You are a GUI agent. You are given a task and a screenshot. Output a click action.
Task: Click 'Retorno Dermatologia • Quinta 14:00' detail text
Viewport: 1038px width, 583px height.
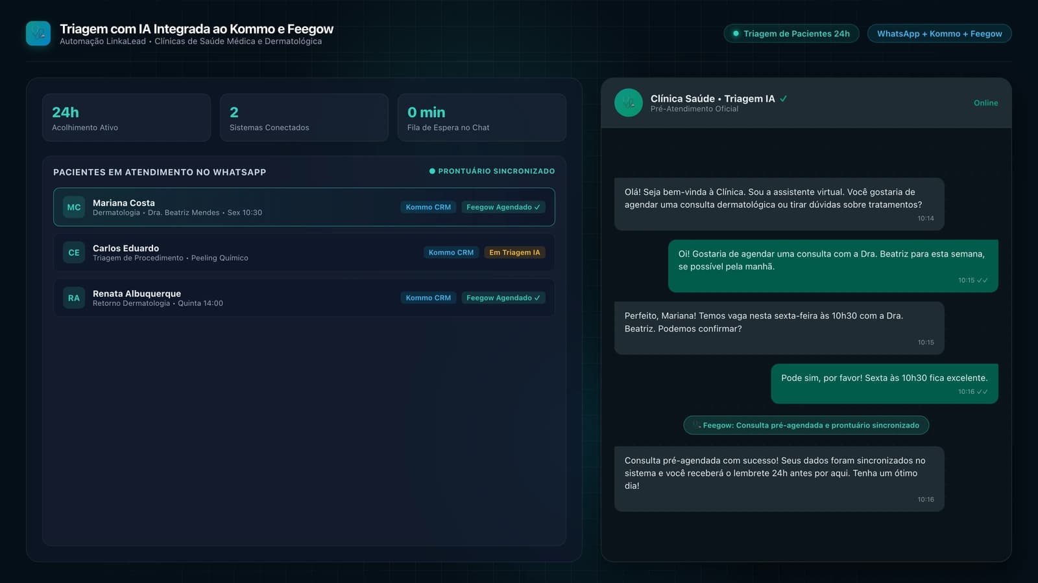[x=158, y=303]
